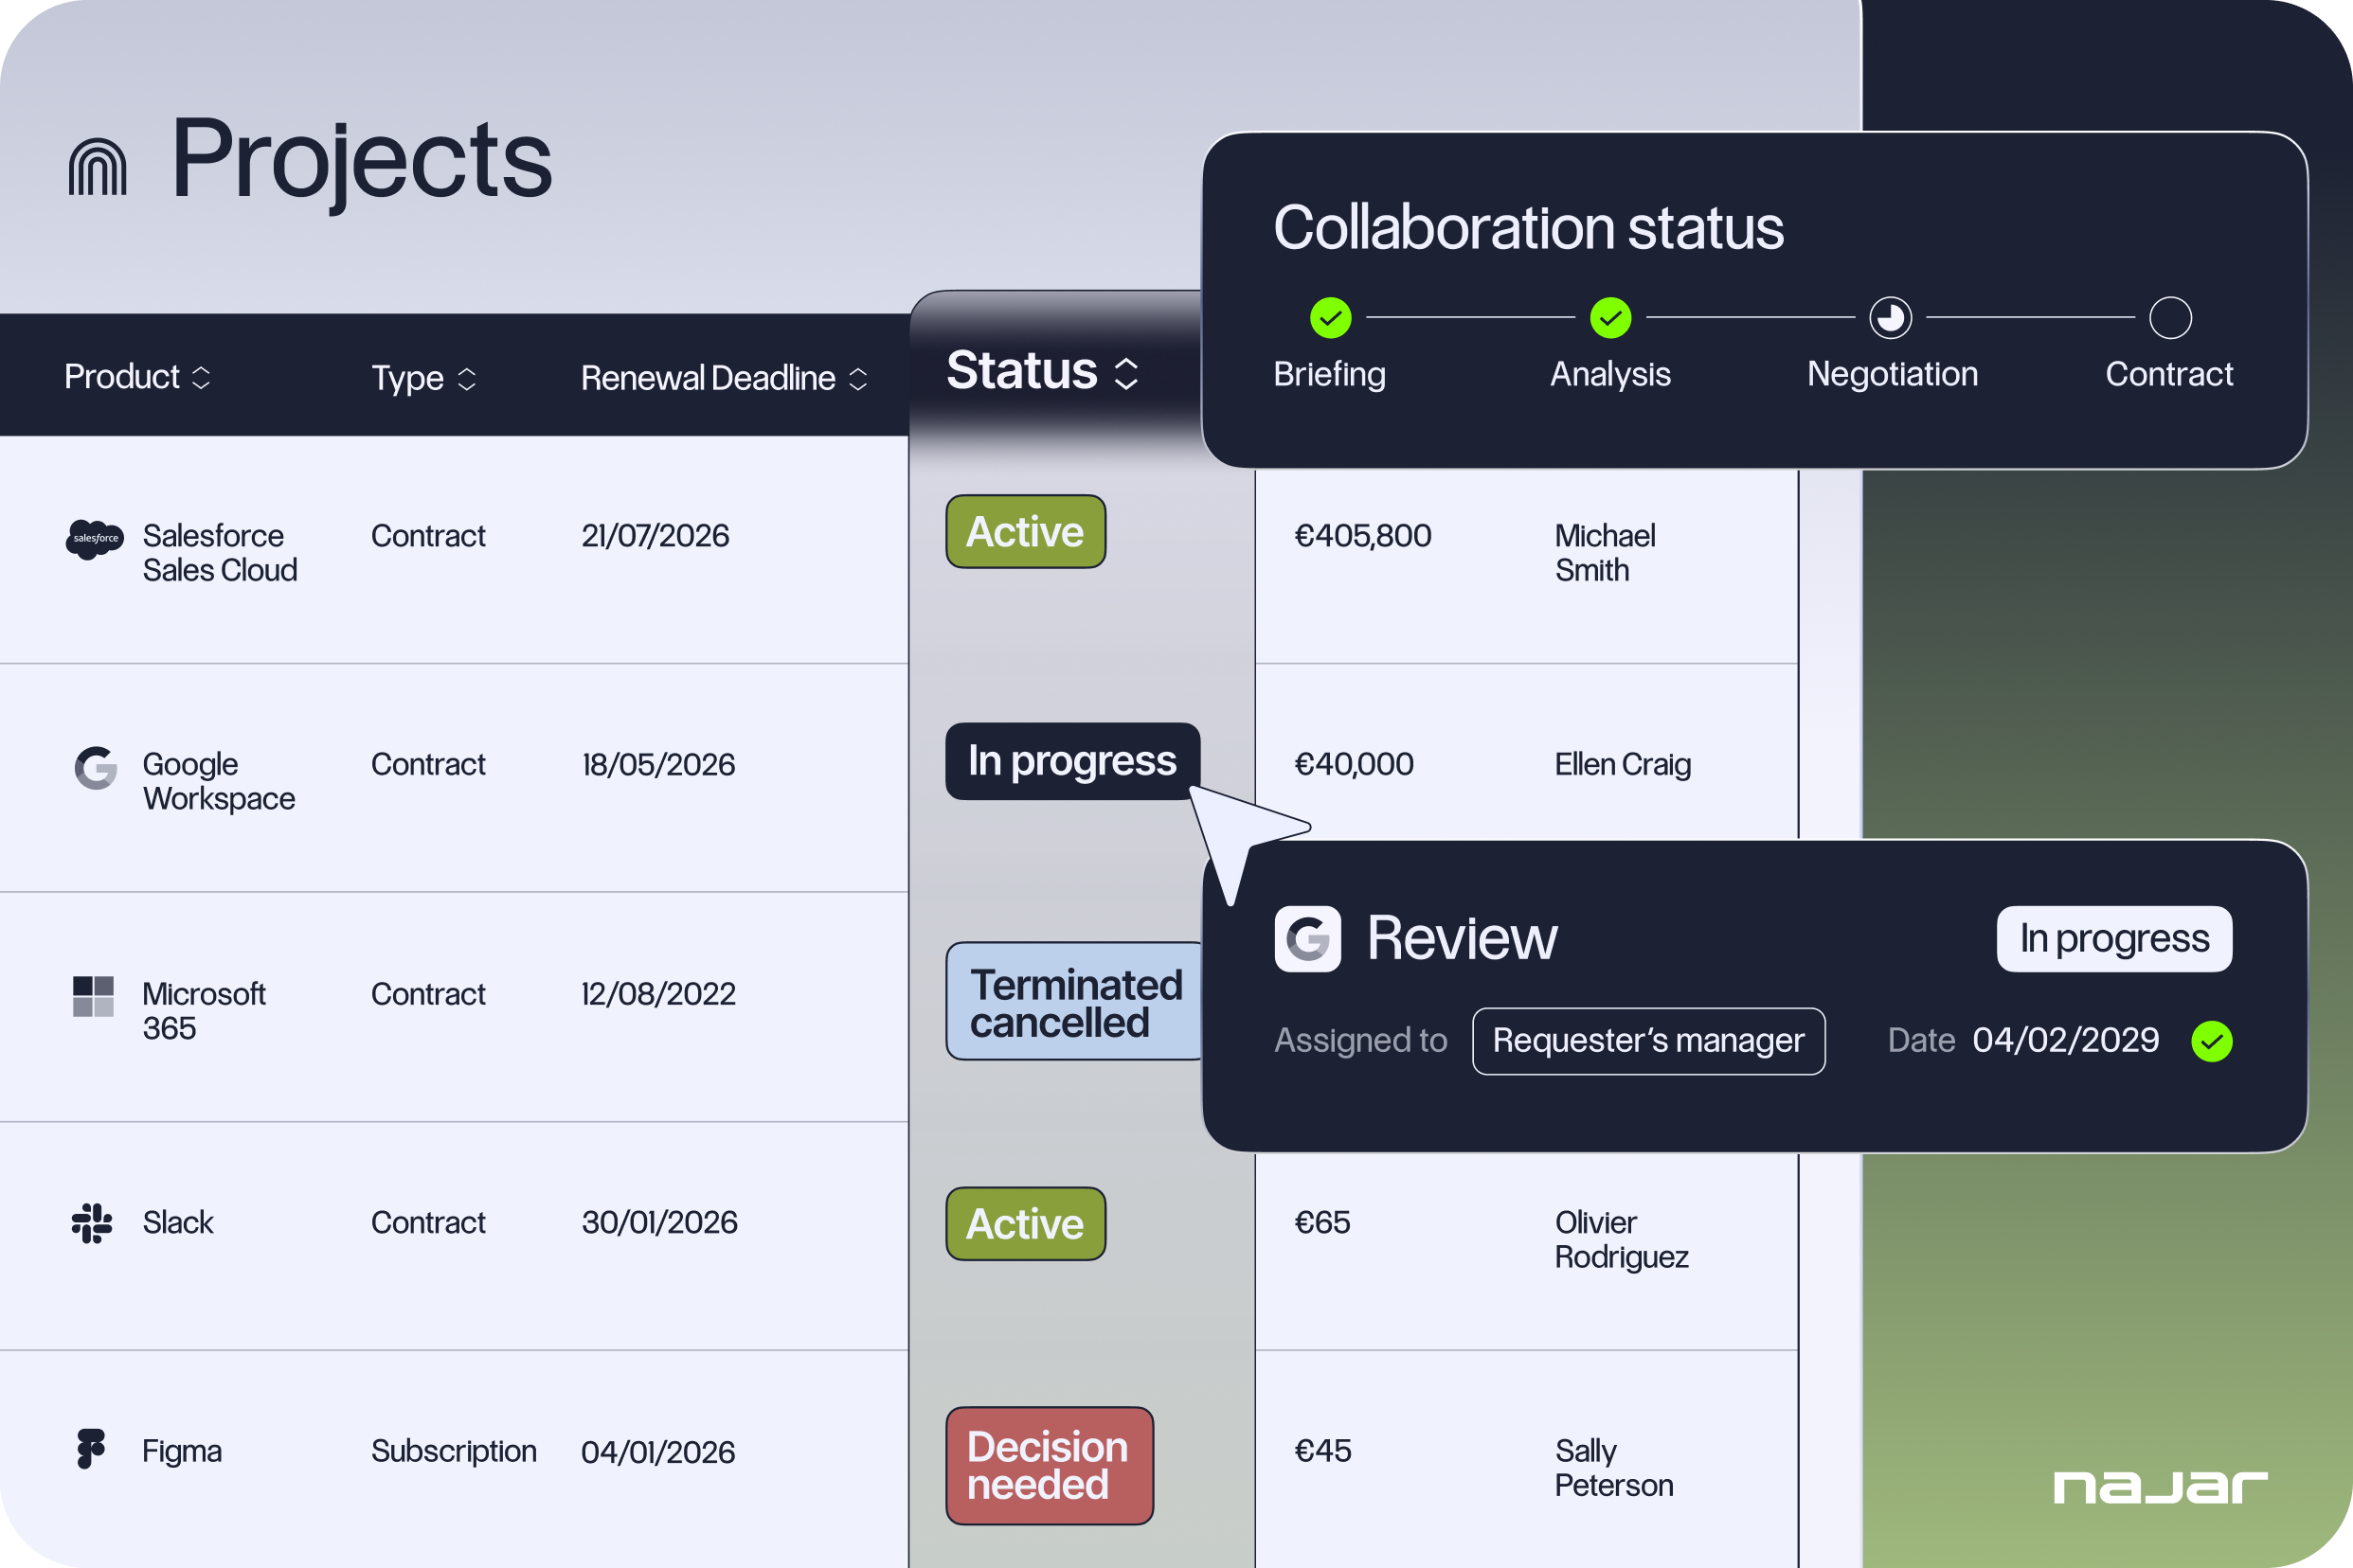Click the Salesforce cloud logo icon

coord(94,539)
